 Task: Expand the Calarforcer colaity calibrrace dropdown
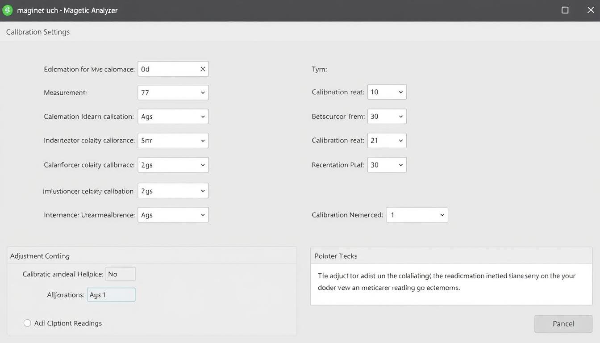(x=173, y=165)
